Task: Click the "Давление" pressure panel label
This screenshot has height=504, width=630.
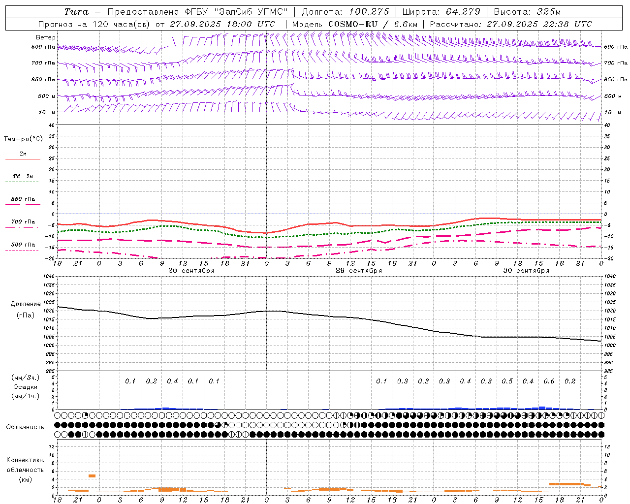Action: pos(26,304)
